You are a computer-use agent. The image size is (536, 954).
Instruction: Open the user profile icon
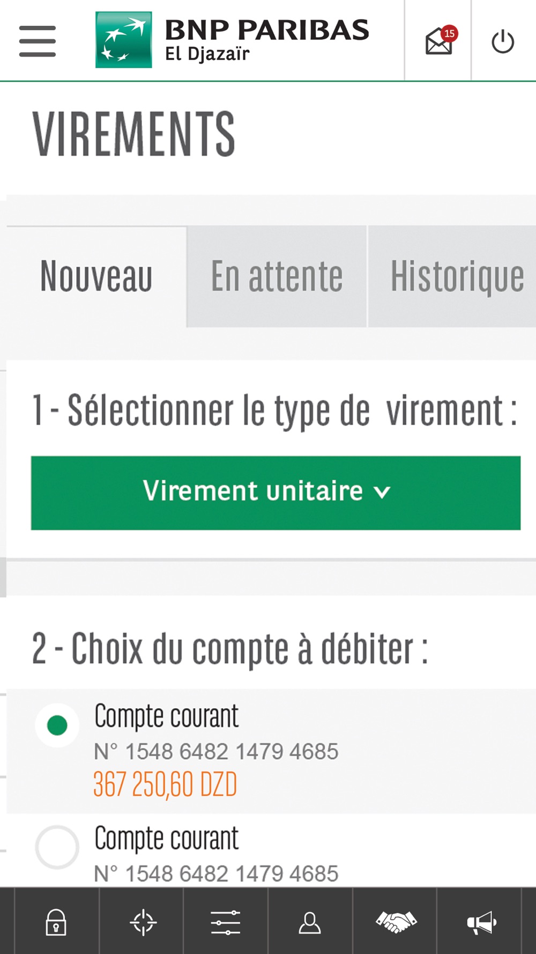pos(310,922)
